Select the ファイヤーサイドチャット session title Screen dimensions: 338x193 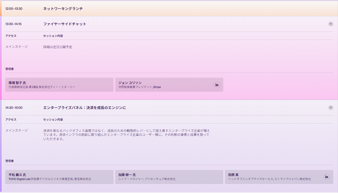65,24
